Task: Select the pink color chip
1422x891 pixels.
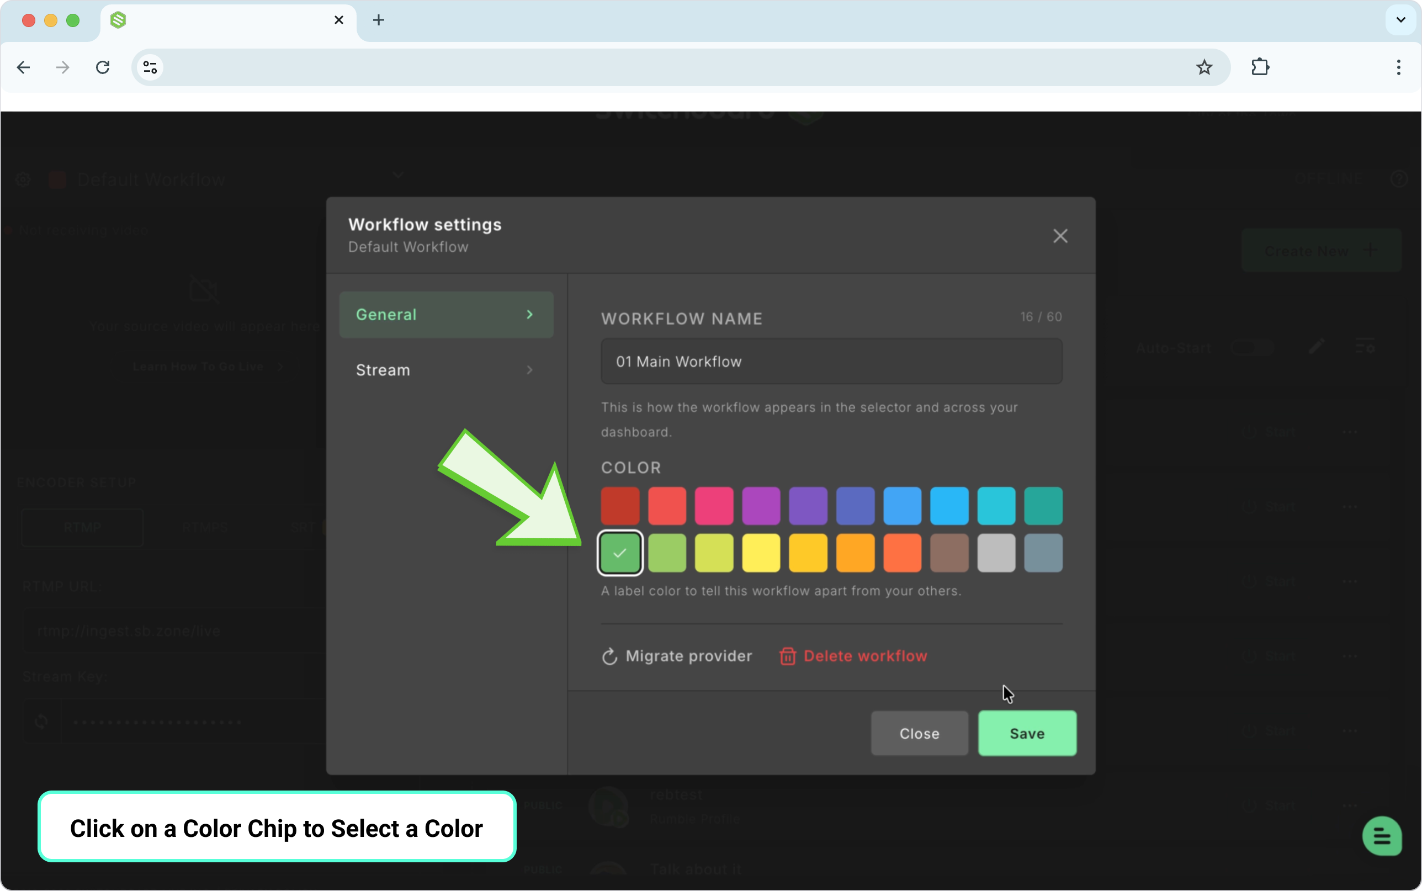Action: pos(714,506)
